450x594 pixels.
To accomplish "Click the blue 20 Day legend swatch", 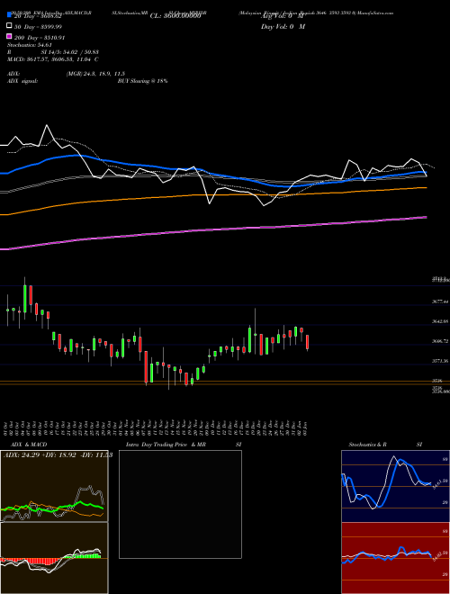I will pos(9,15).
